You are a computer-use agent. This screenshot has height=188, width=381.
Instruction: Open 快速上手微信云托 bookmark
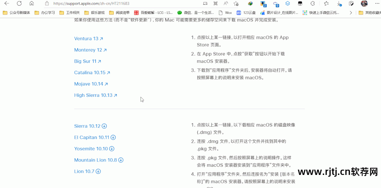click(x=321, y=13)
